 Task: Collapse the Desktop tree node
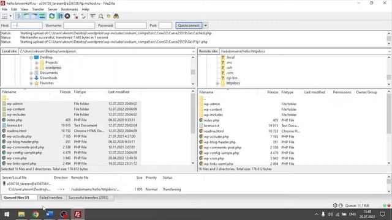pyautogui.click(x=31, y=57)
